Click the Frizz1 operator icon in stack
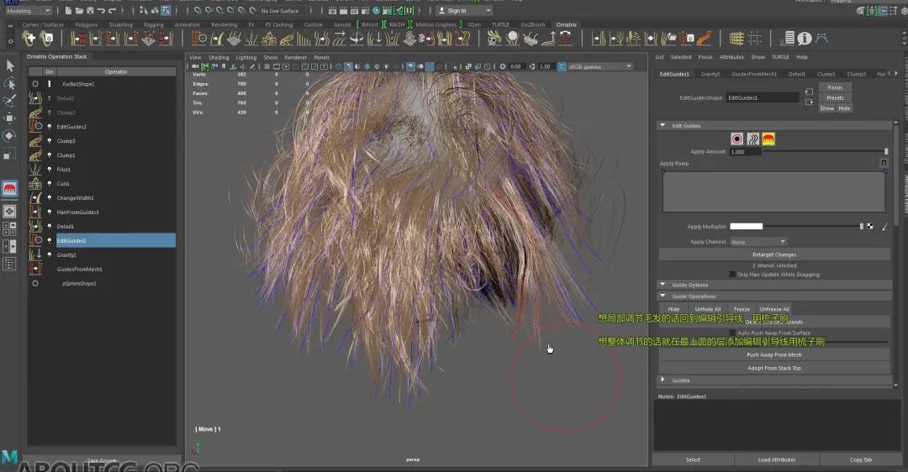The image size is (908, 472). (35, 170)
